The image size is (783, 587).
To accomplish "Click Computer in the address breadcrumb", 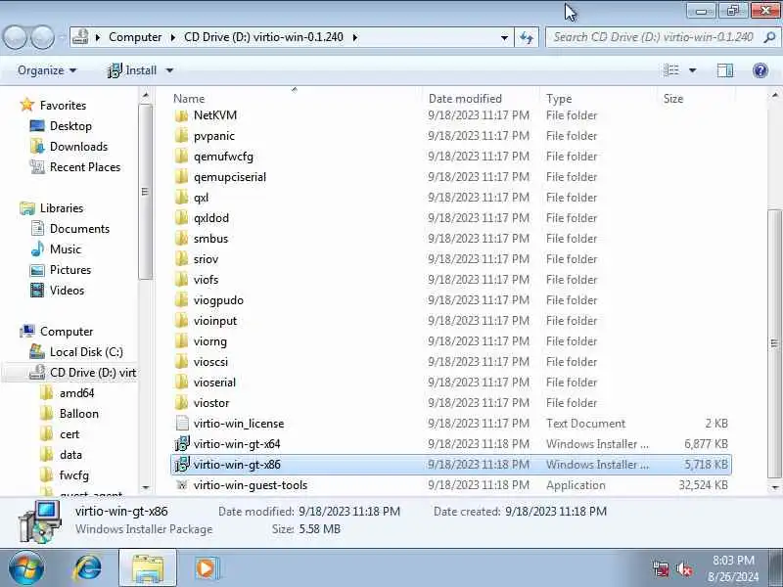I will [135, 37].
